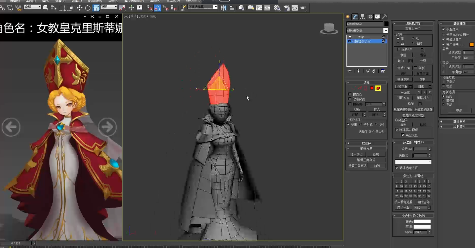Click the 分离 detach button
475x248 pixels.
click(423, 61)
